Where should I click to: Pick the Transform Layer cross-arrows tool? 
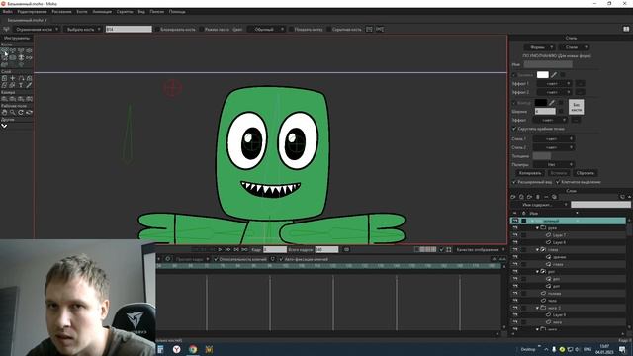[x=13, y=78]
